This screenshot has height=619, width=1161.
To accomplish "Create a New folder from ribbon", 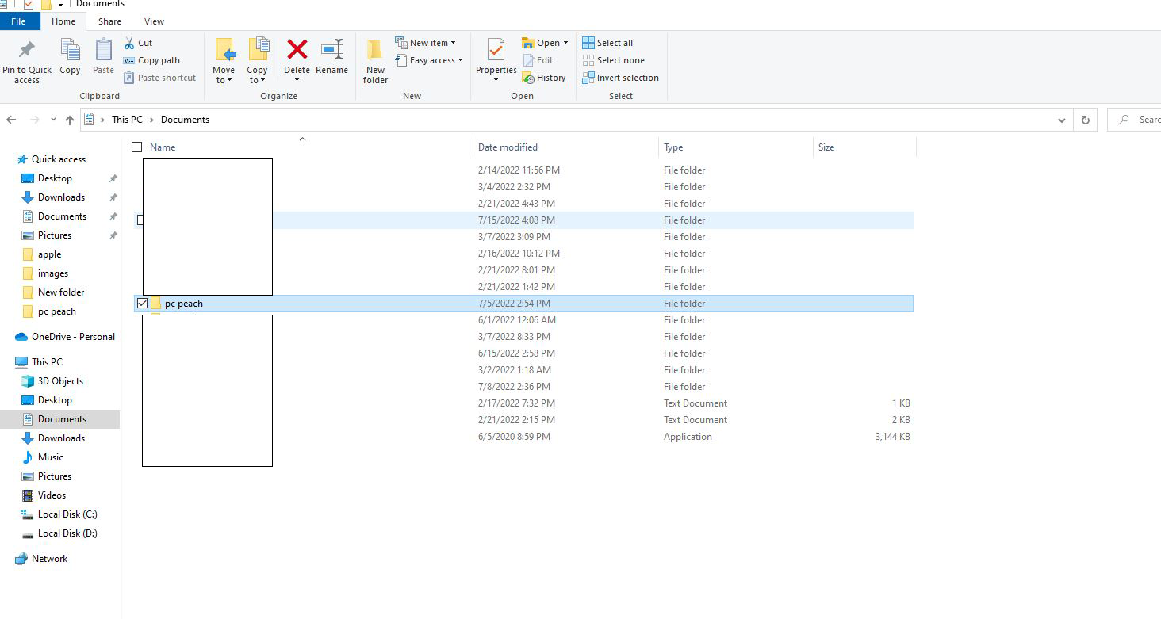I will tap(375, 61).
